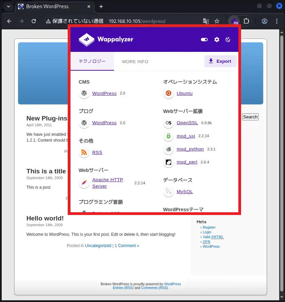Open the extensions puzzle icon menu

(x=247, y=21)
